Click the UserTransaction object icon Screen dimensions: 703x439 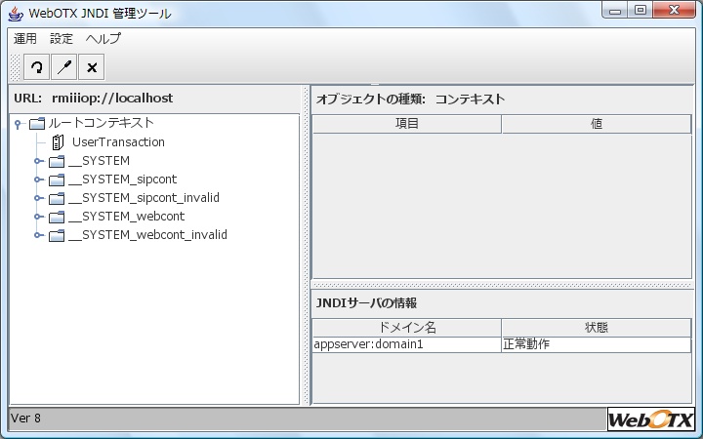click(x=58, y=142)
